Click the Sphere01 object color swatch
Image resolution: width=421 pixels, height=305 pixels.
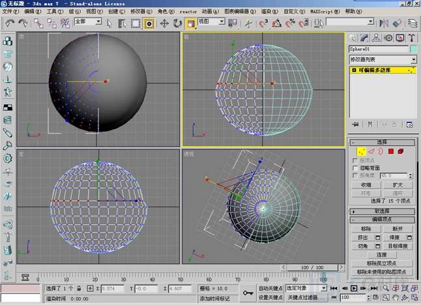point(413,49)
